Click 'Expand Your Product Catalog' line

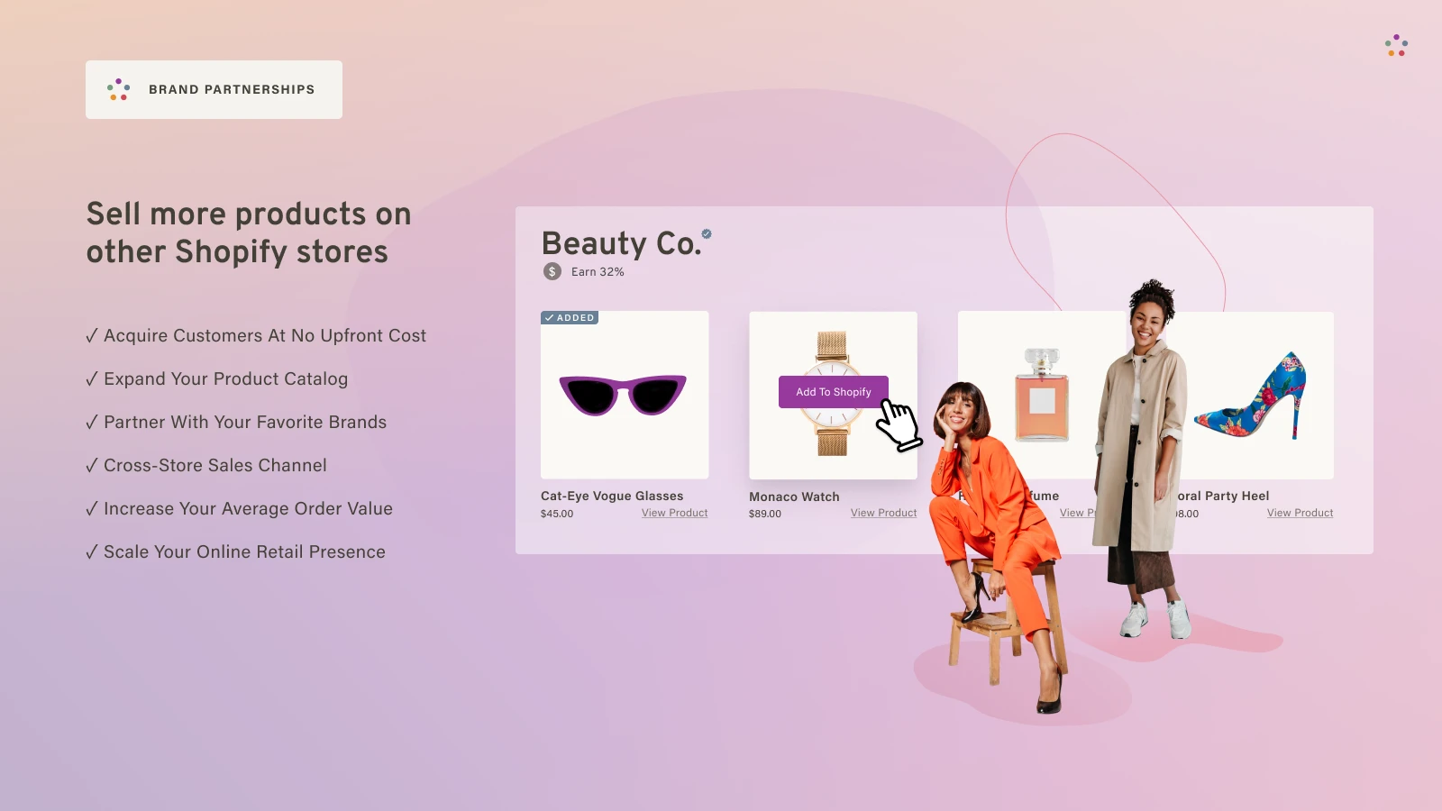217,378
